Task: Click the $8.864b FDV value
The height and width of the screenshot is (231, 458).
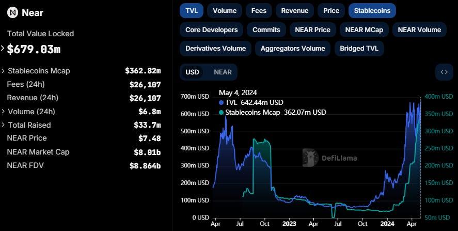Action: coord(145,166)
